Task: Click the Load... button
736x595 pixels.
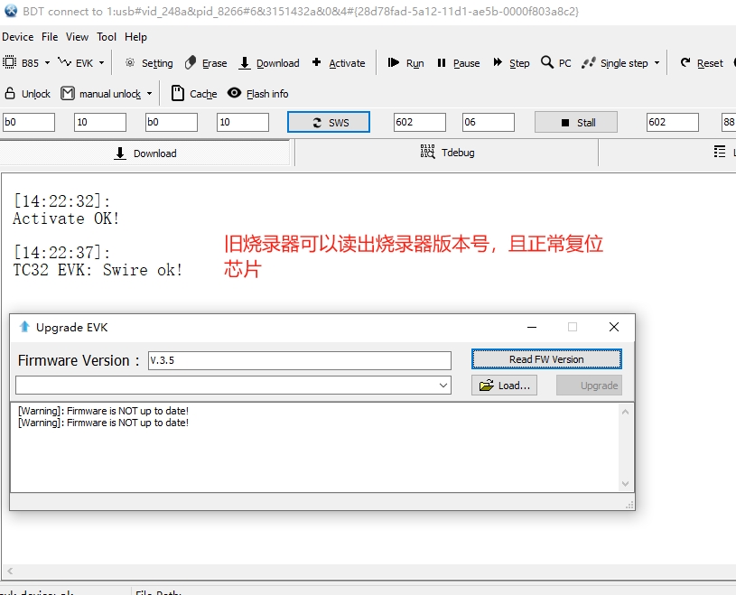Action: pos(504,386)
